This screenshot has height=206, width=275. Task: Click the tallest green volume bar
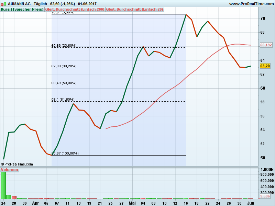pyautogui.click(x=3, y=185)
